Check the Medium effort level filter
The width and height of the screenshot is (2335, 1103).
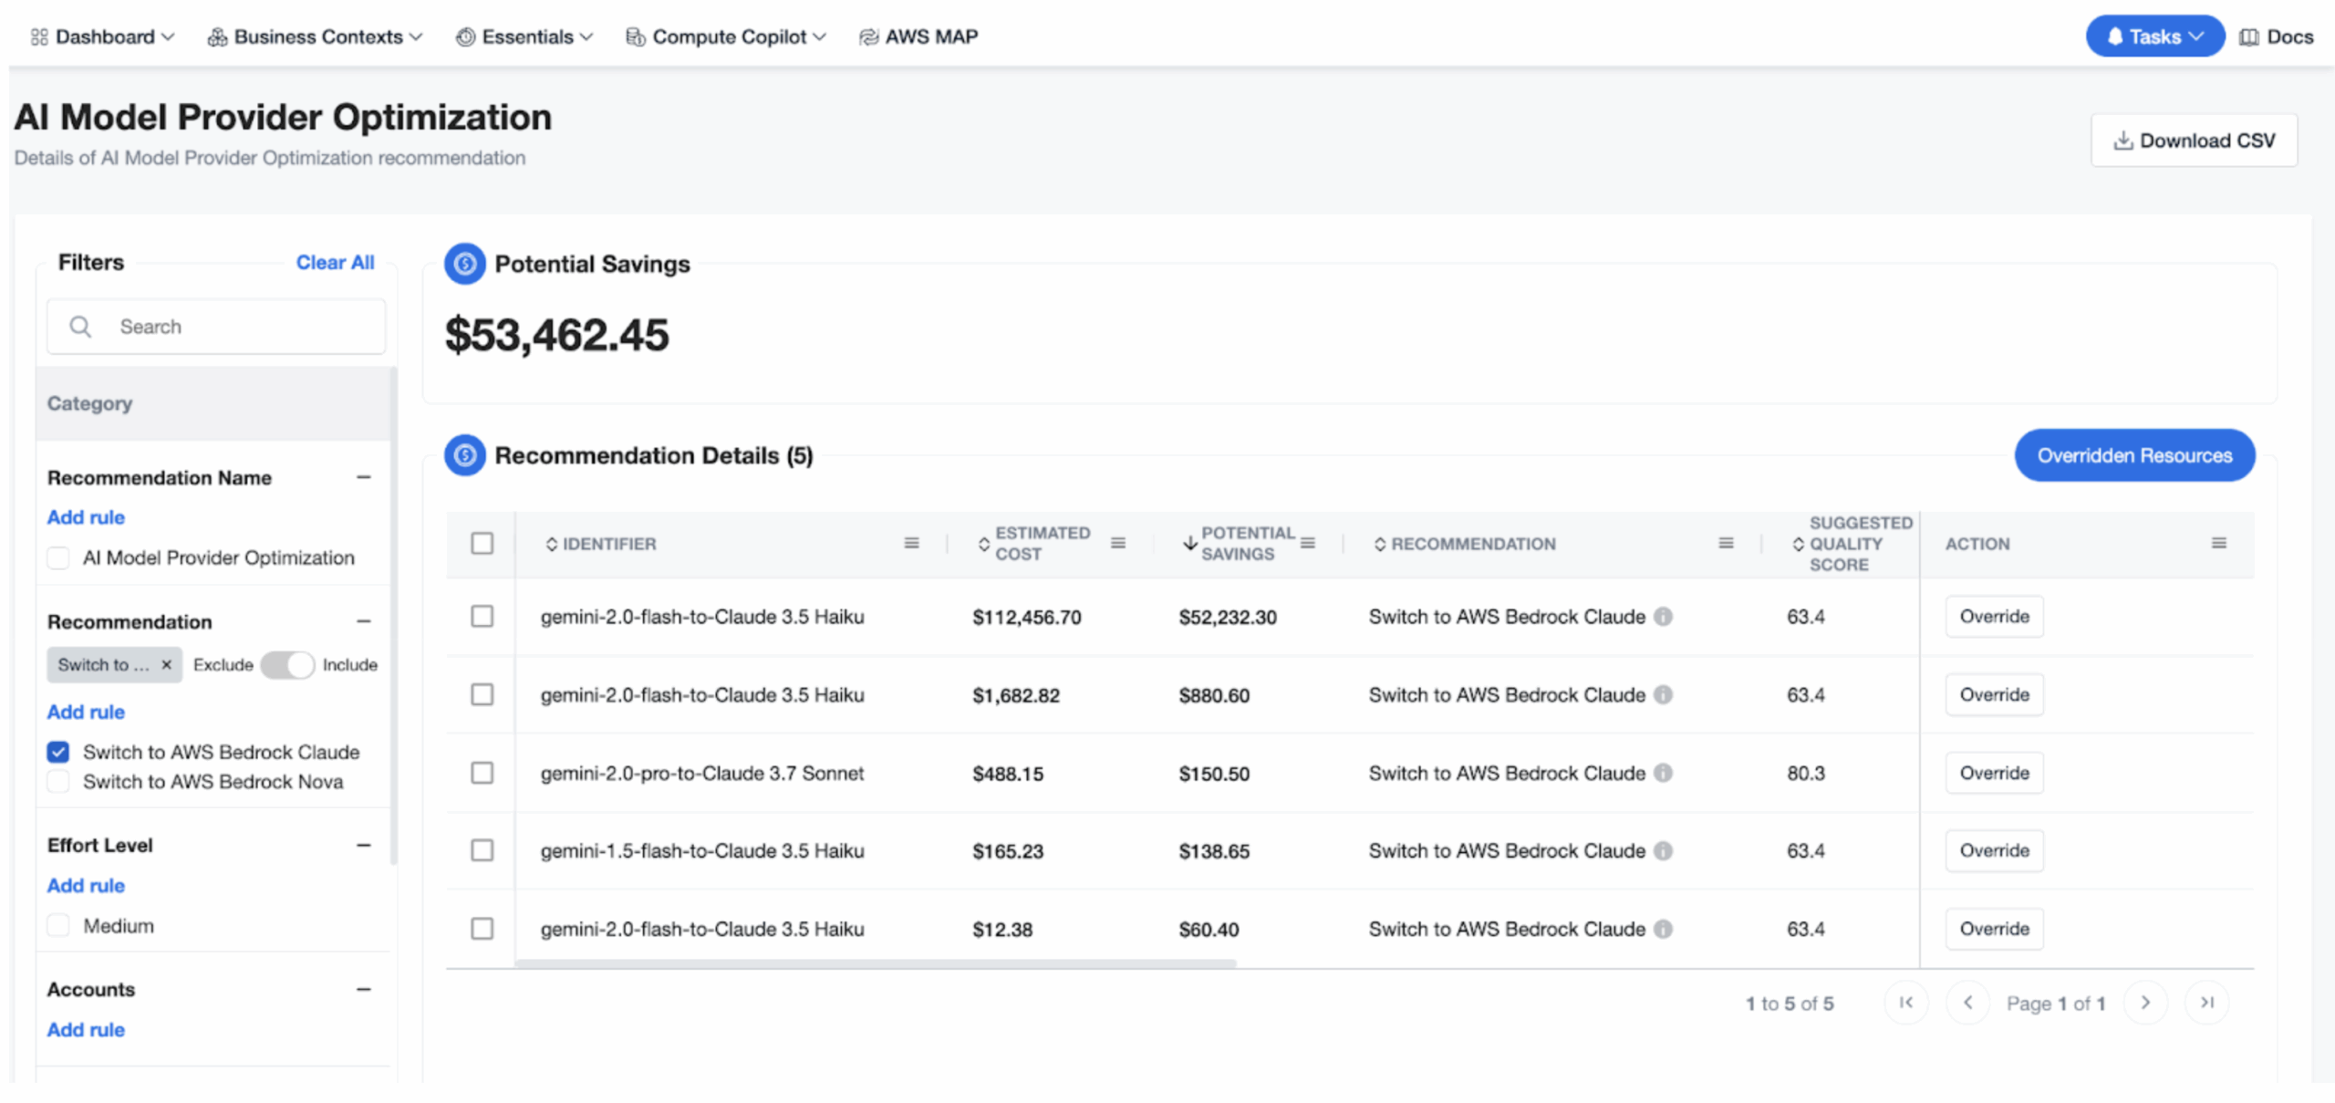pos(58,926)
